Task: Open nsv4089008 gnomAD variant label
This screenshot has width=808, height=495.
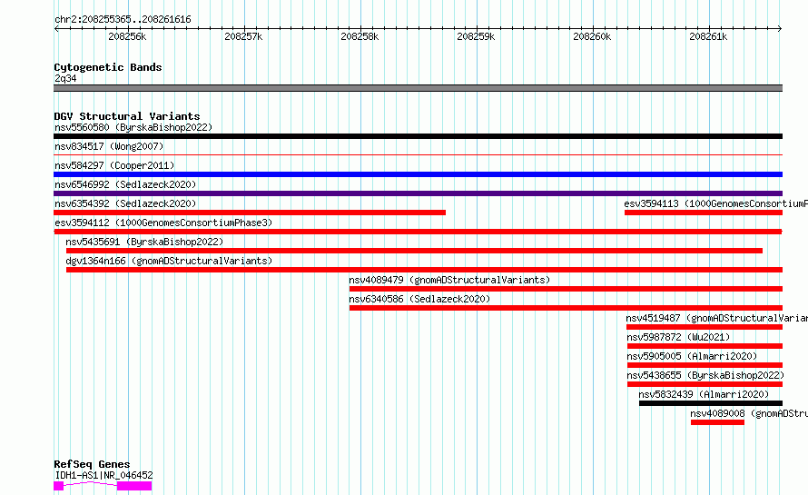Action: click(749, 413)
